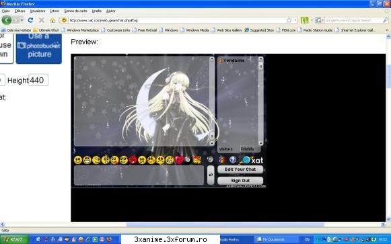Open the Cele mai vizitate bookmark folder
The height and width of the screenshot is (244, 391).
click(16, 30)
